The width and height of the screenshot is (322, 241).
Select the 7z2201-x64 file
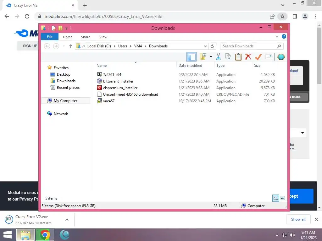(112, 75)
